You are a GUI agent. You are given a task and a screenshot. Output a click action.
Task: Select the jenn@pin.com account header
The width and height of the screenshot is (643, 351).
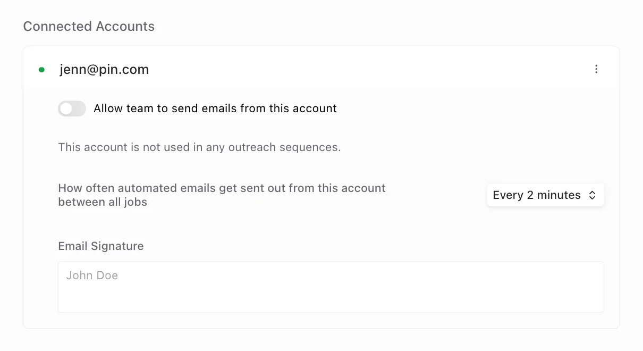point(322,69)
